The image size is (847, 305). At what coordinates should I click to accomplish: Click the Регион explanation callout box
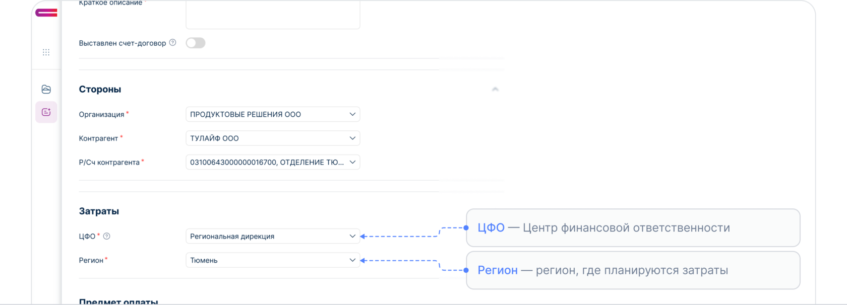[633, 270]
